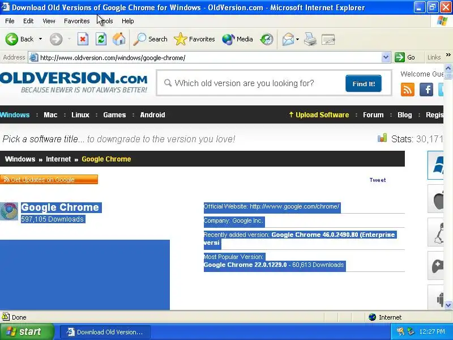Click the grayed Forward arrow button
This screenshot has width=453, height=340.
point(55,39)
